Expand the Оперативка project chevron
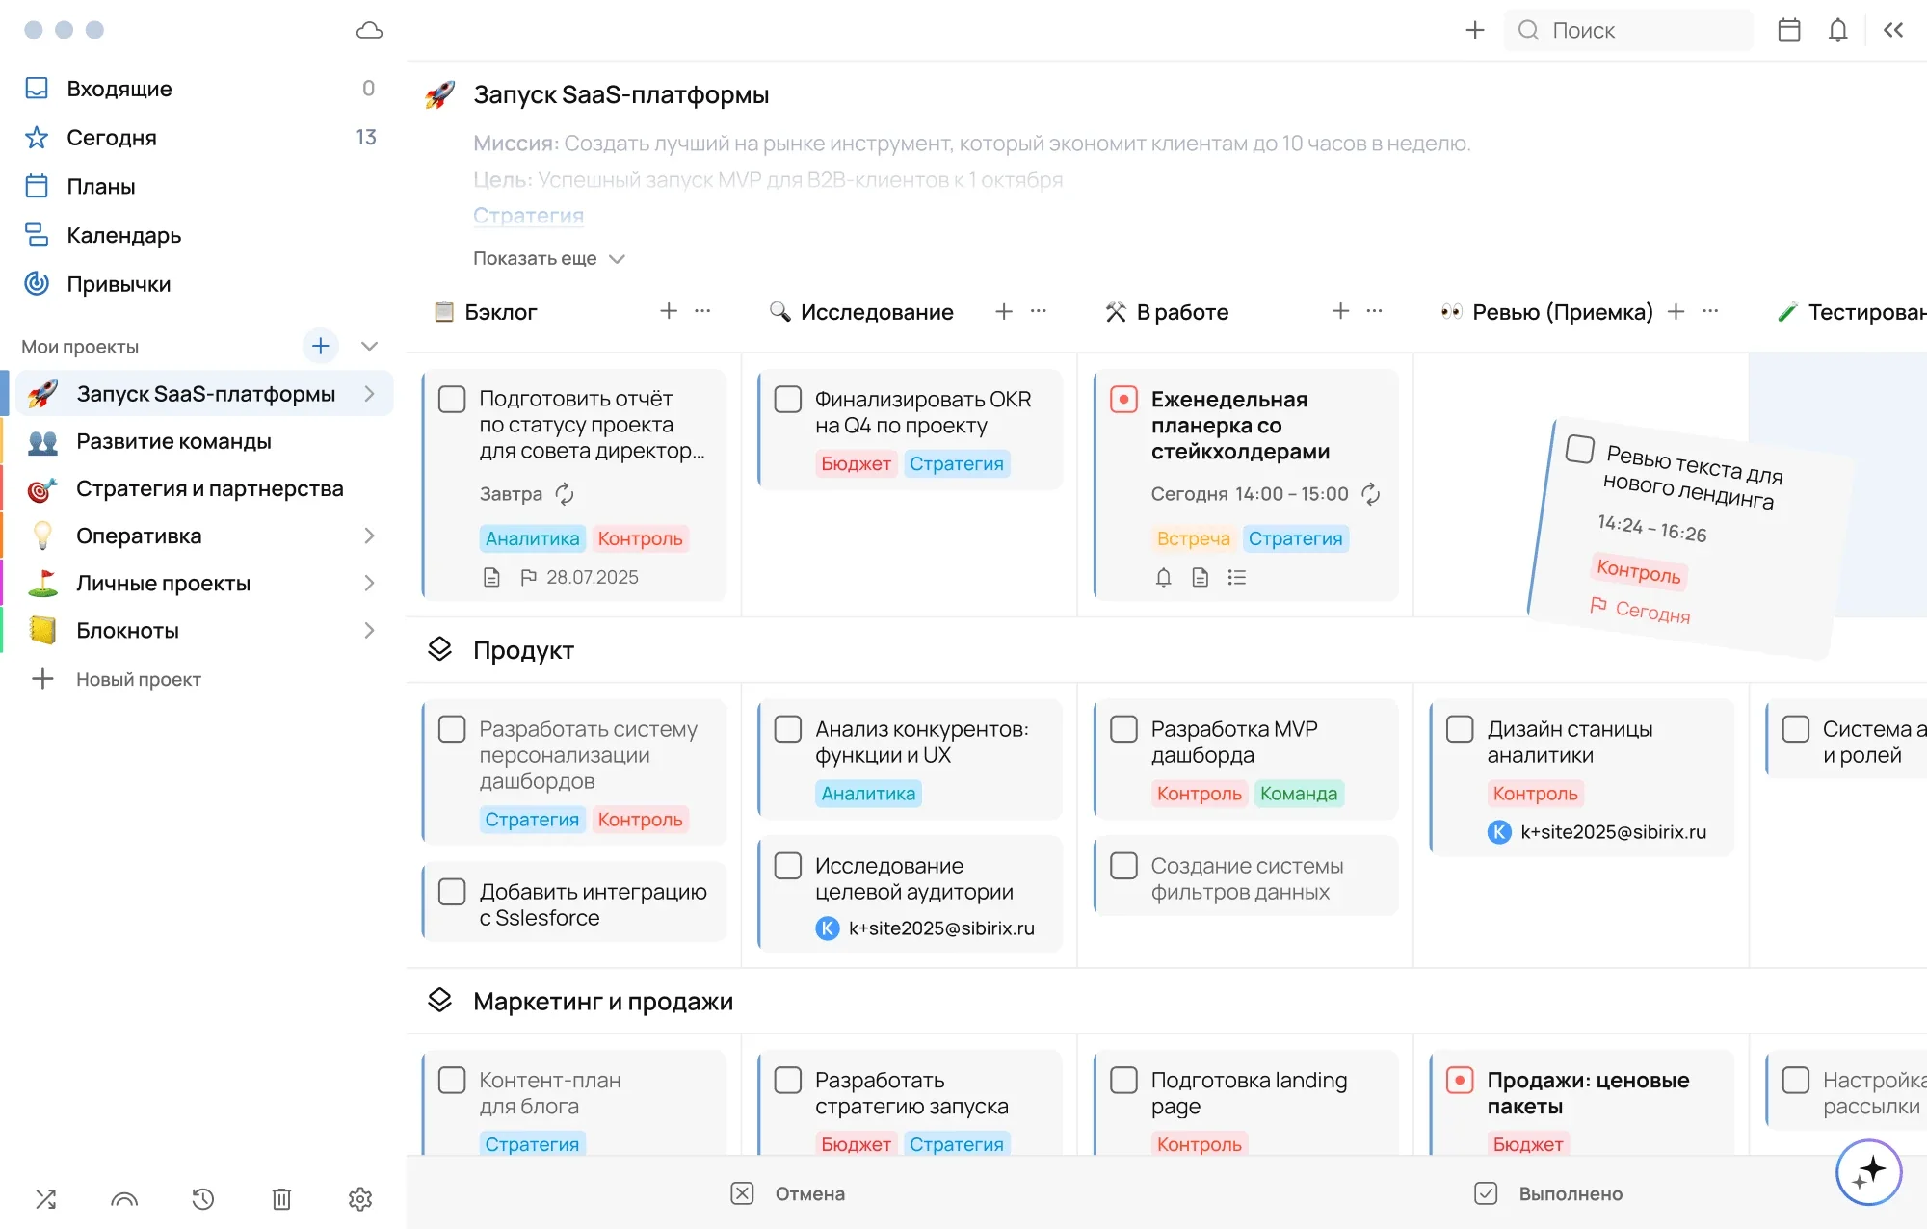 click(x=369, y=536)
